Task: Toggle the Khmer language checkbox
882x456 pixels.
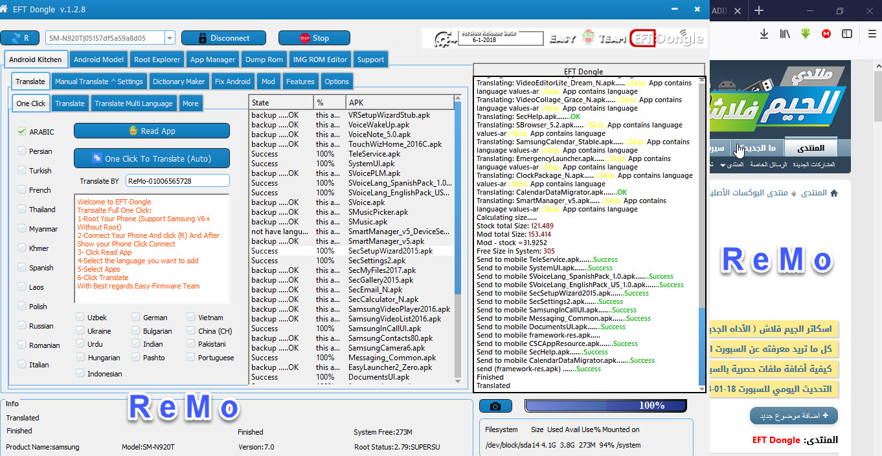Action: pyautogui.click(x=22, y=248)
